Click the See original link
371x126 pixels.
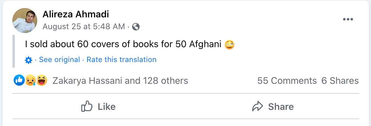point(60,60)
